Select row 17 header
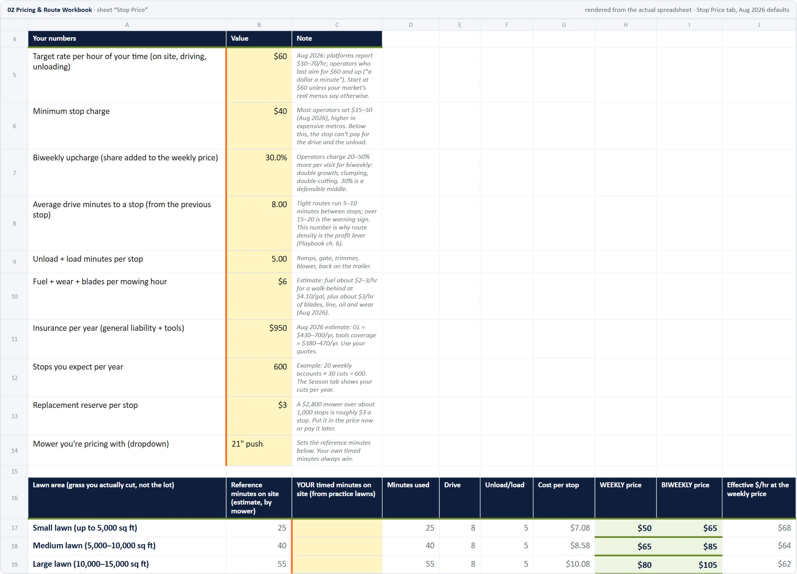 click(14, 528)
